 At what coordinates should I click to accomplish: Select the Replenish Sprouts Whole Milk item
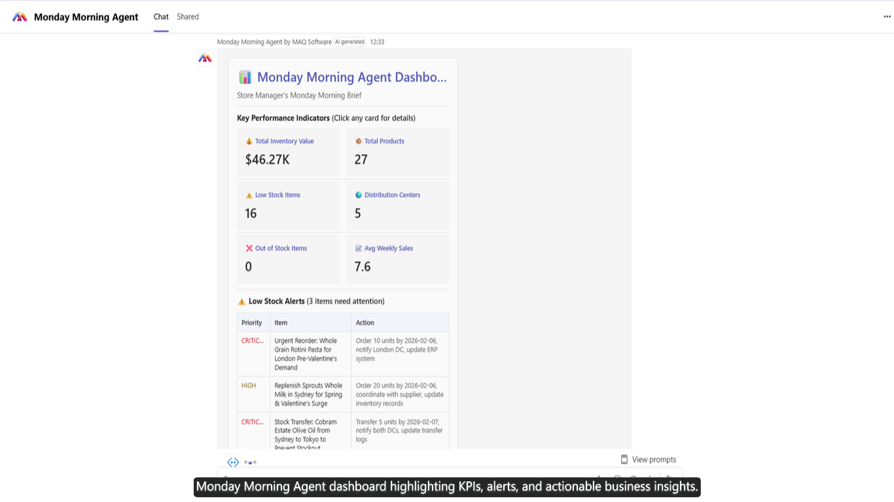(308, 395)
